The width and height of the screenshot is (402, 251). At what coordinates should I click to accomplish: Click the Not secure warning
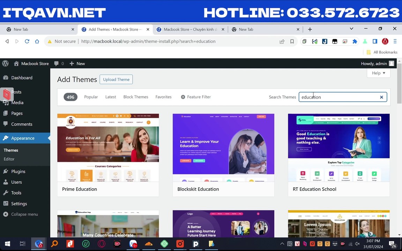62,41
